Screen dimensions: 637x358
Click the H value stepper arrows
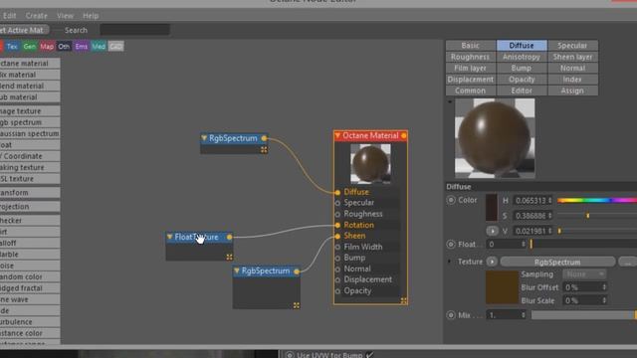pos(550,201)
